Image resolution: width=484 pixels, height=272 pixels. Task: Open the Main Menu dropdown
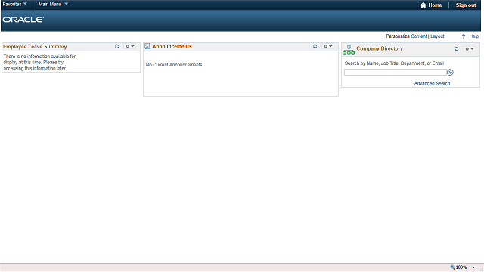click(x=53, y=4)
